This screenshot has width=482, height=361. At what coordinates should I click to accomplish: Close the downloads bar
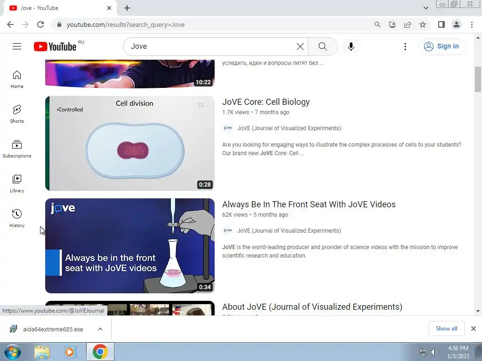click(474, 329)
